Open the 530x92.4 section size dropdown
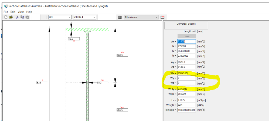This screenshot has height=121, width=271. click(x=85, y=17)
